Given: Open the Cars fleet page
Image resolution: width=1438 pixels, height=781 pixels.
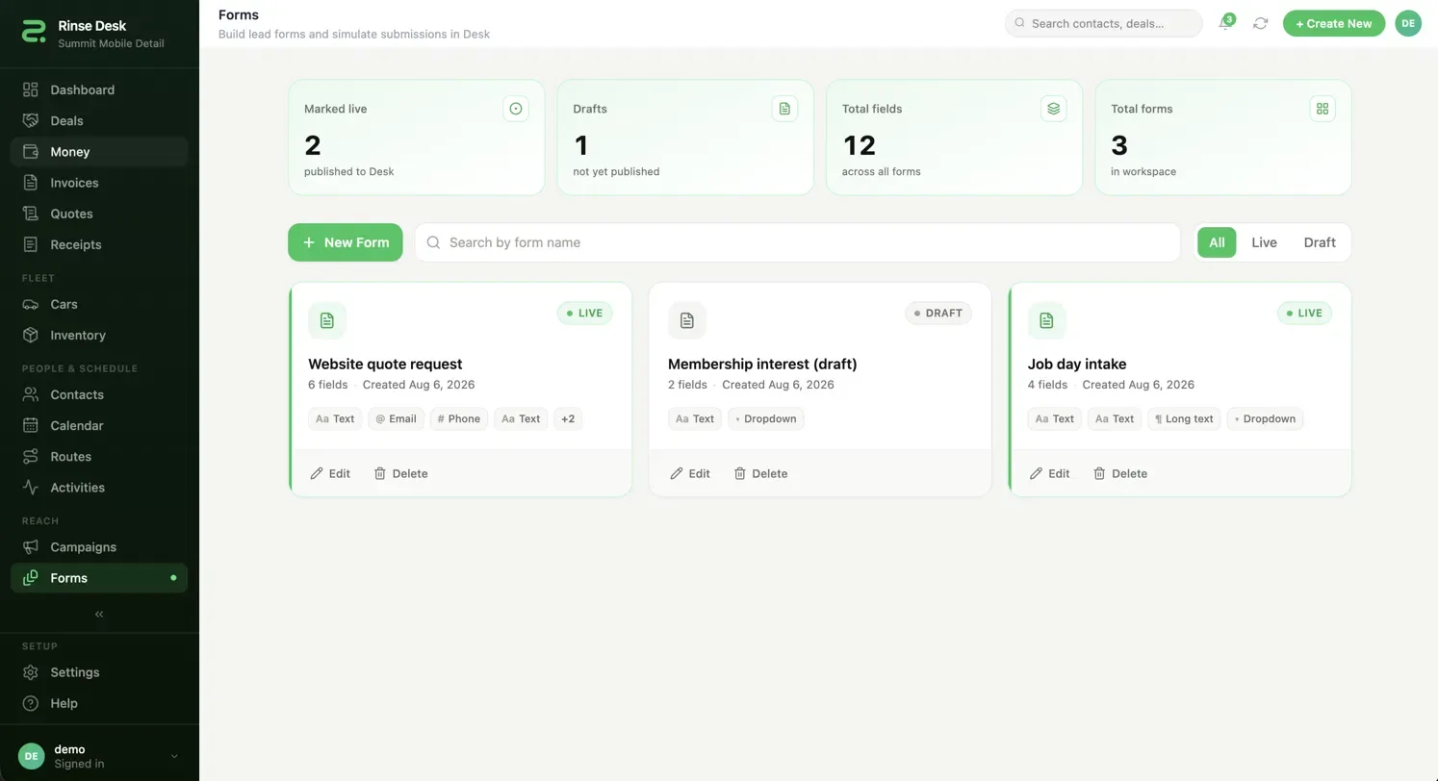Looking at the screenshot, I should point(99,304).
